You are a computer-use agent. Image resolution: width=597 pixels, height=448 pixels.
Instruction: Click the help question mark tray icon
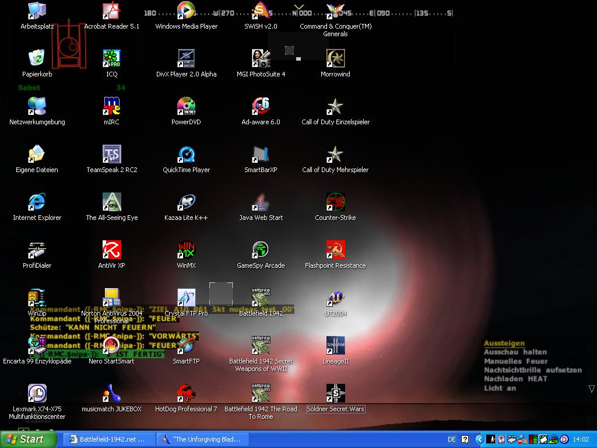465,439
